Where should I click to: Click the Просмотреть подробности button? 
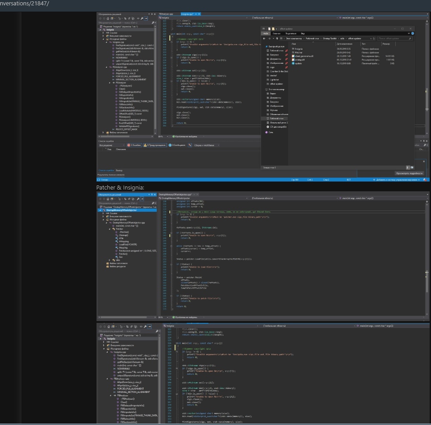click(x=409, y=173)
